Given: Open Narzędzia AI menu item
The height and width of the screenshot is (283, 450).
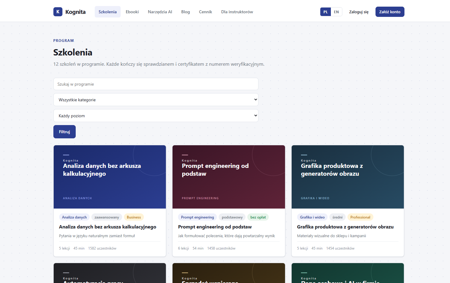Looking at the screenshot, I should [160, 12].
